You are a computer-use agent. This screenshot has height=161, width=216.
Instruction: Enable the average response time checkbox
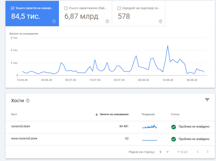click(119, 8)
